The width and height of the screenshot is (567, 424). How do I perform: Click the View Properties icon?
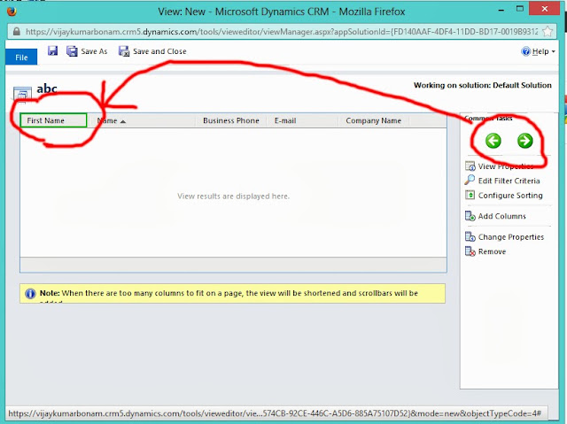pyautogui.click(x=470, y=166)
